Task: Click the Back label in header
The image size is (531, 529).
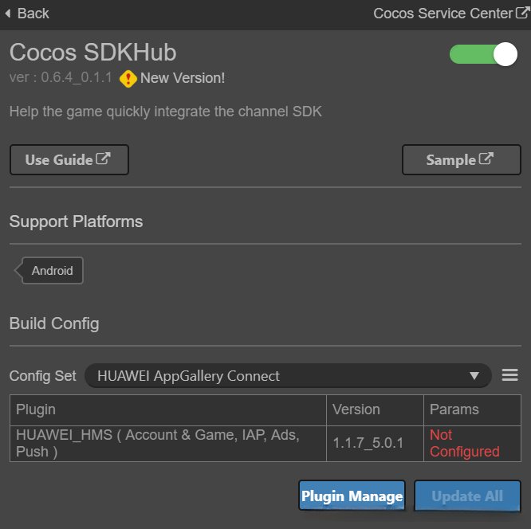Action: (33, 14)
